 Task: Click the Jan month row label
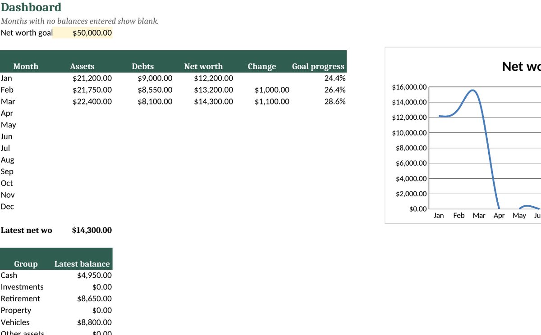click(x=6, y=78)
